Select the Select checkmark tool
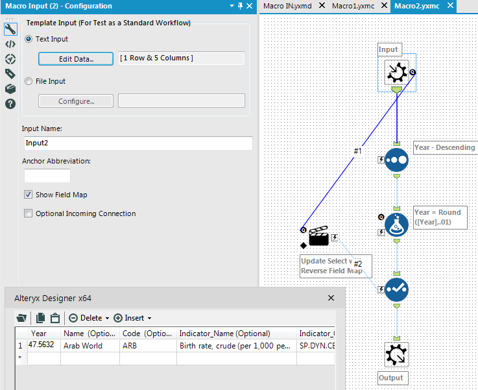This screenshot has width=478, height=390. [x=397, y=289]
